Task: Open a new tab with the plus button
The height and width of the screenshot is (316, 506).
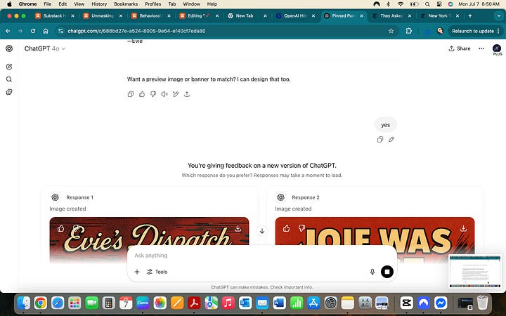Action: point(470,15)
